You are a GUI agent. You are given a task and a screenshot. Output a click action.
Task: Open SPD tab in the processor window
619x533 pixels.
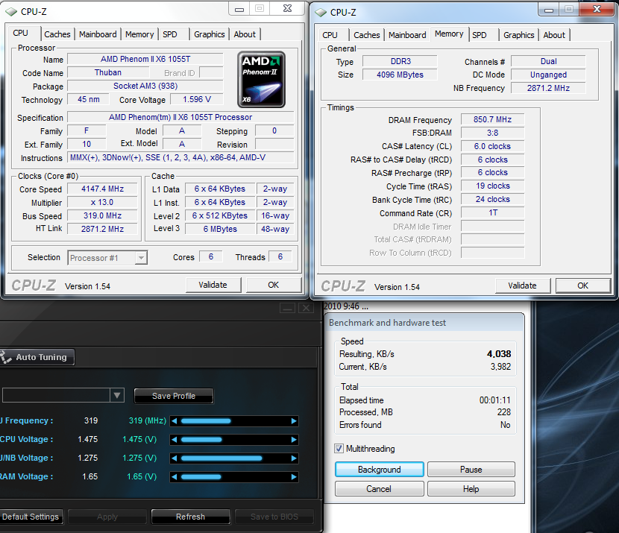pos(170,34)
